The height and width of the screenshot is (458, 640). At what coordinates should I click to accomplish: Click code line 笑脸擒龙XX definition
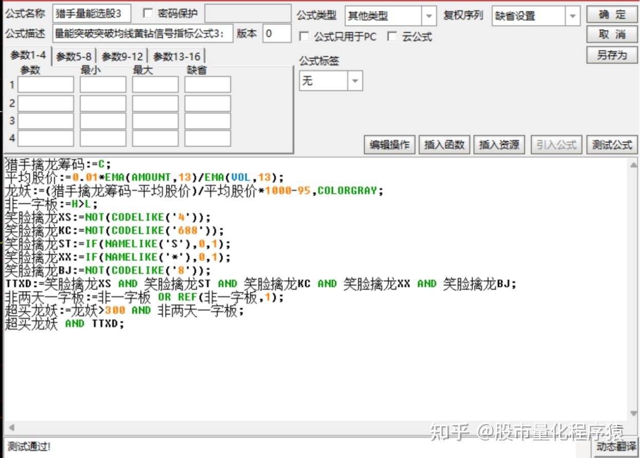[x=118, y=257]
